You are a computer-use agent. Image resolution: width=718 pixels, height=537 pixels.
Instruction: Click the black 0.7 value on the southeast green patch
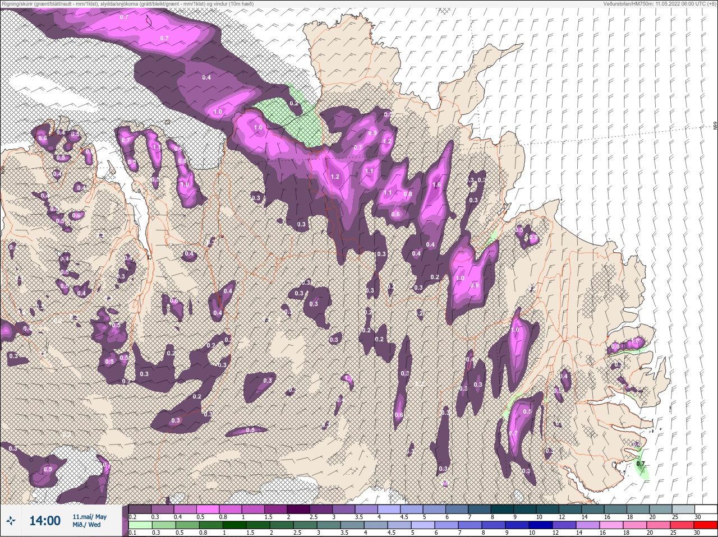(x=641, y=464)
